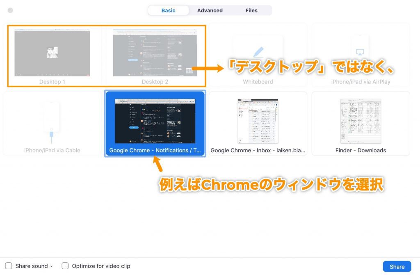Choose the iPhone/iPad via AirPlay icon
The width and height of the screenshot is (420, 275).
[360, 52]
